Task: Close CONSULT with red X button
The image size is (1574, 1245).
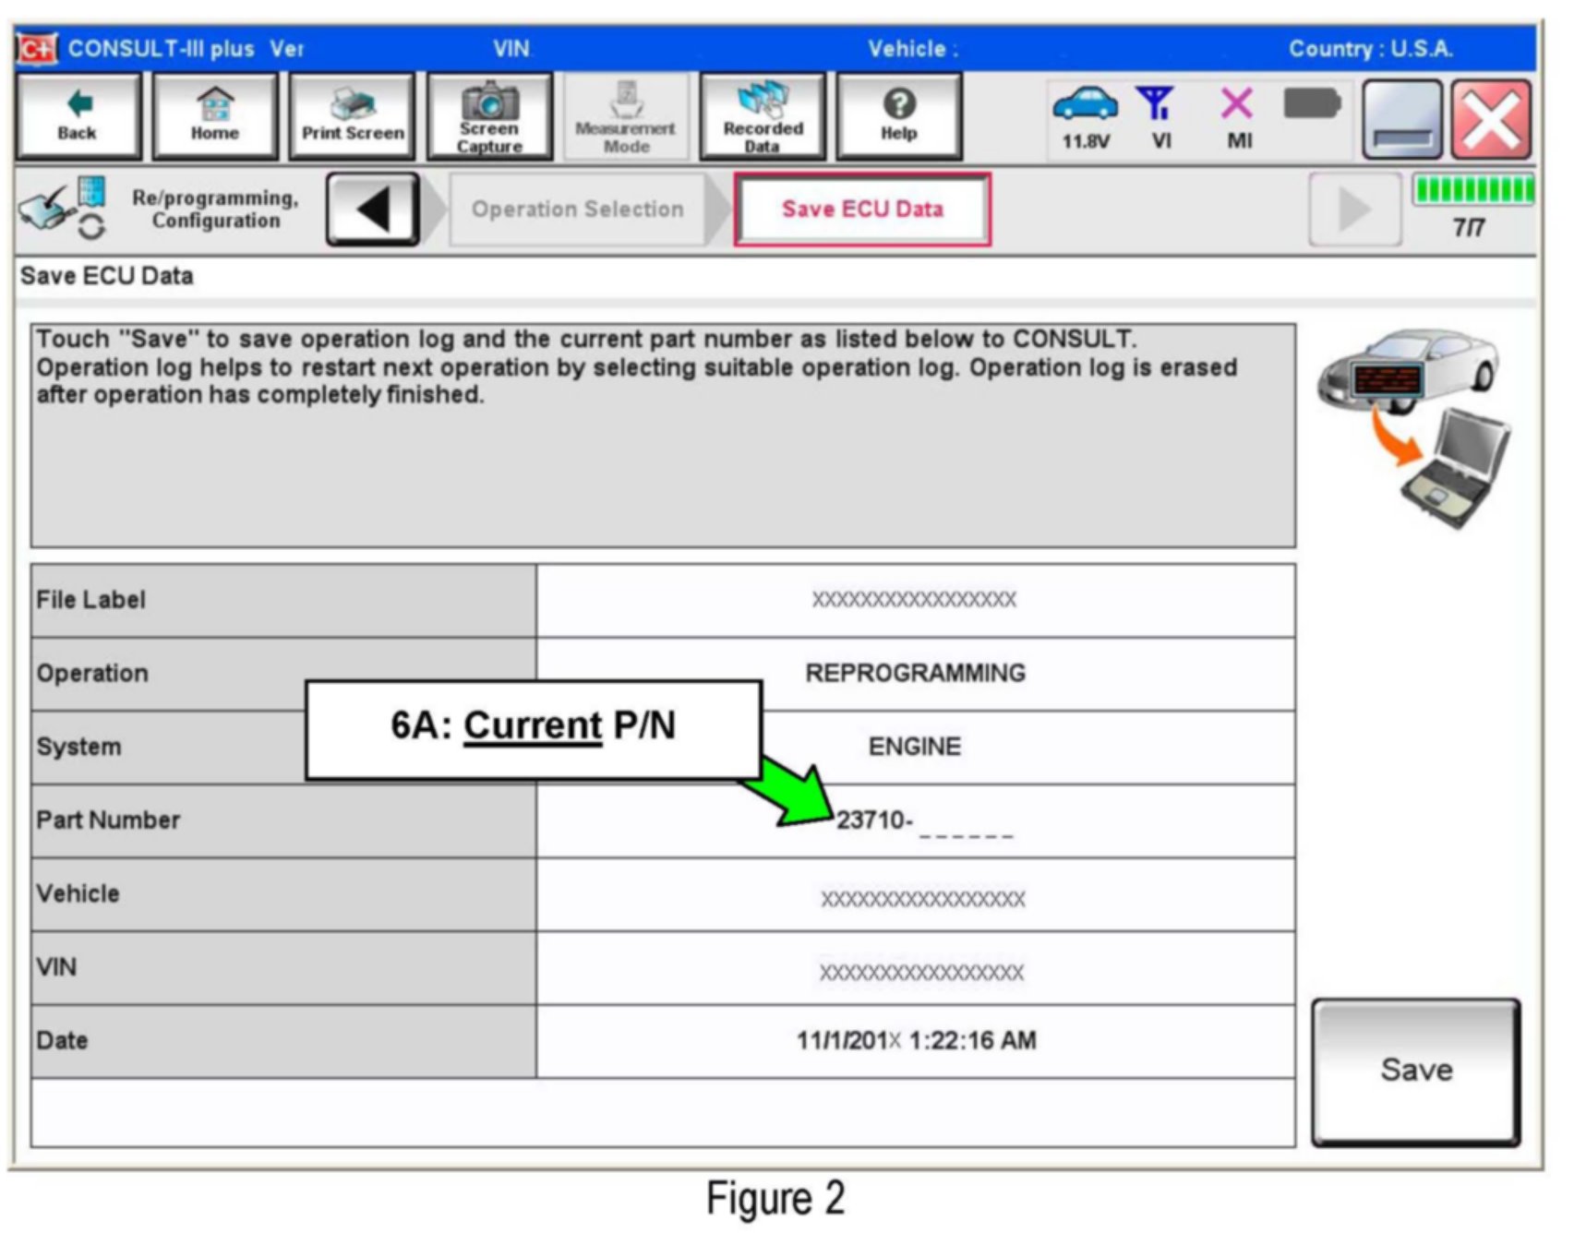Action: 1491,119
